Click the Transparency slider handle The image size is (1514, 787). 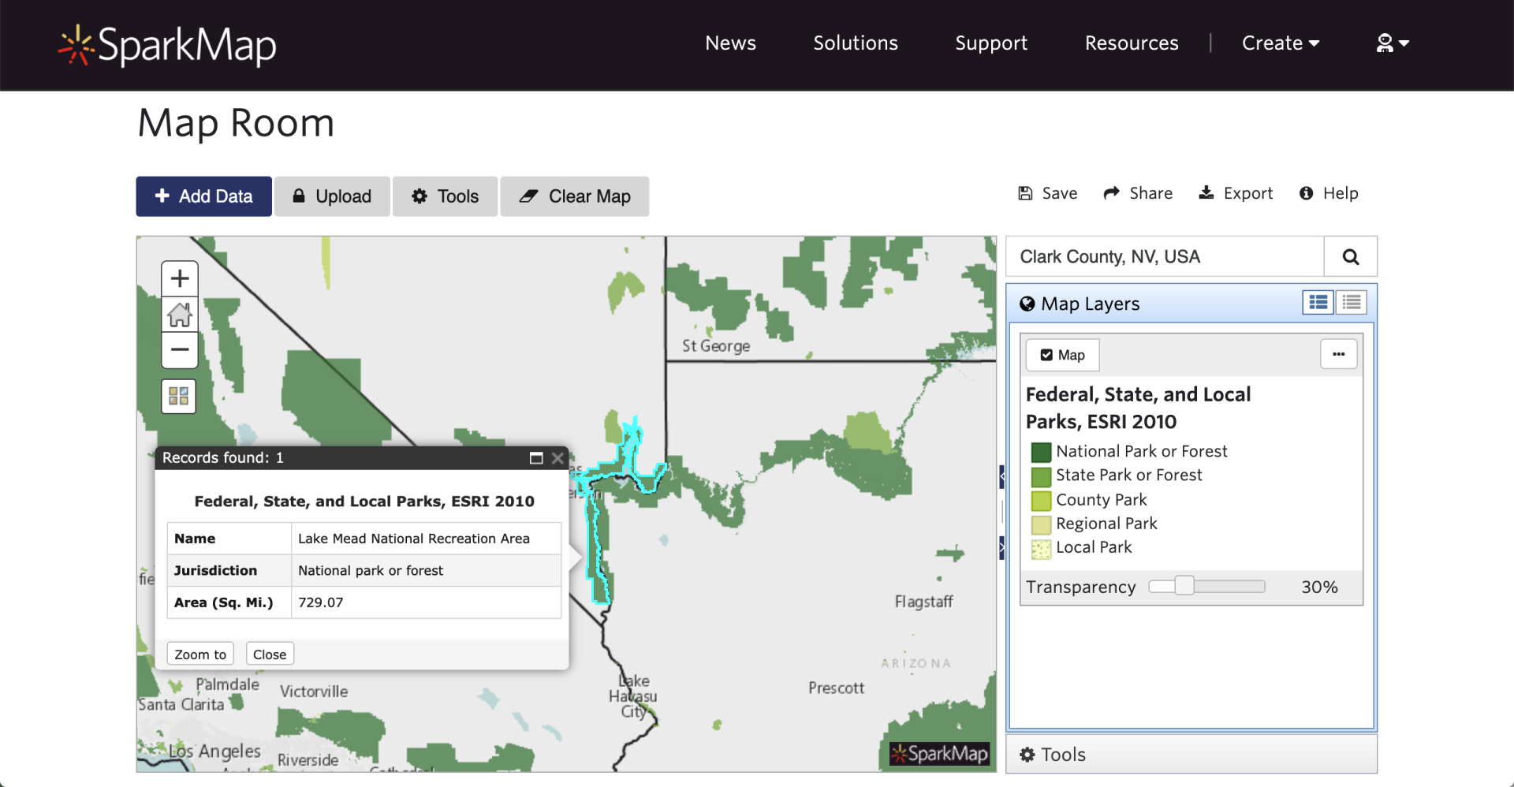[x=1184, y=586]
